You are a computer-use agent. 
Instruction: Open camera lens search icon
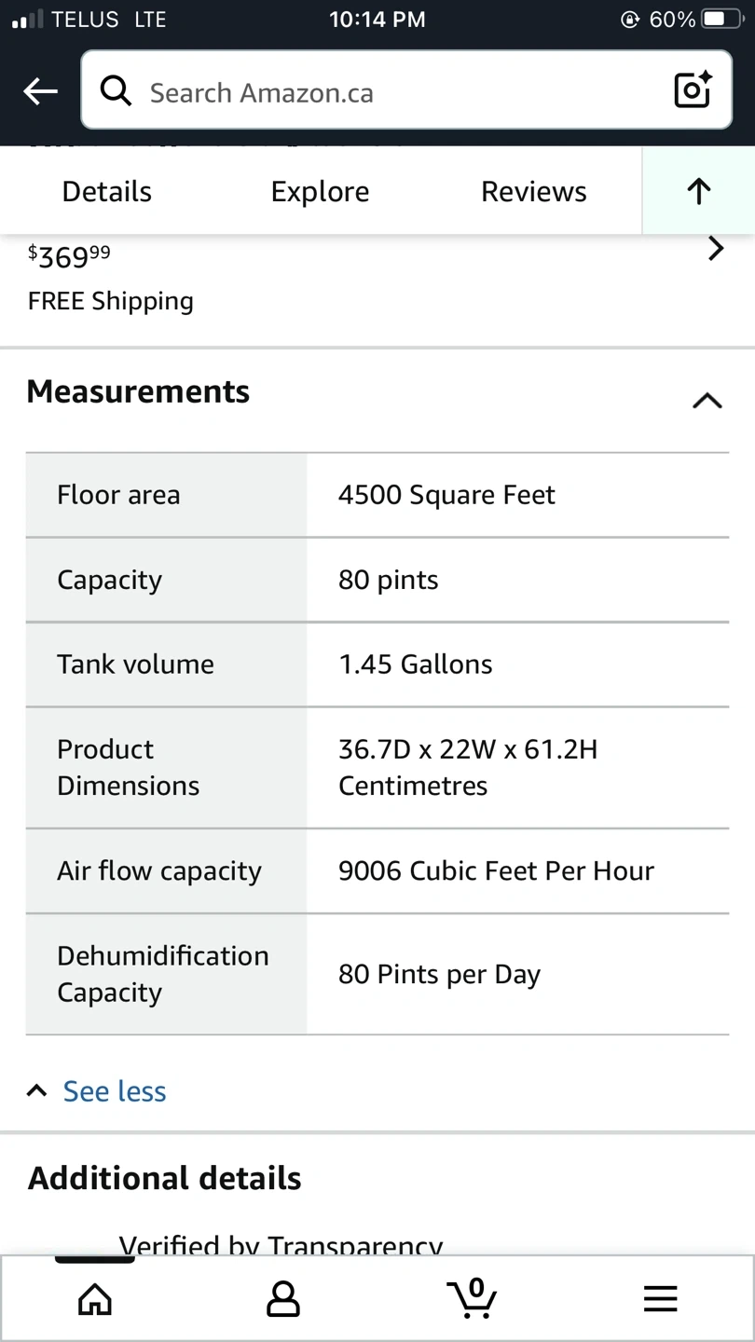click(x=693, y=90)
